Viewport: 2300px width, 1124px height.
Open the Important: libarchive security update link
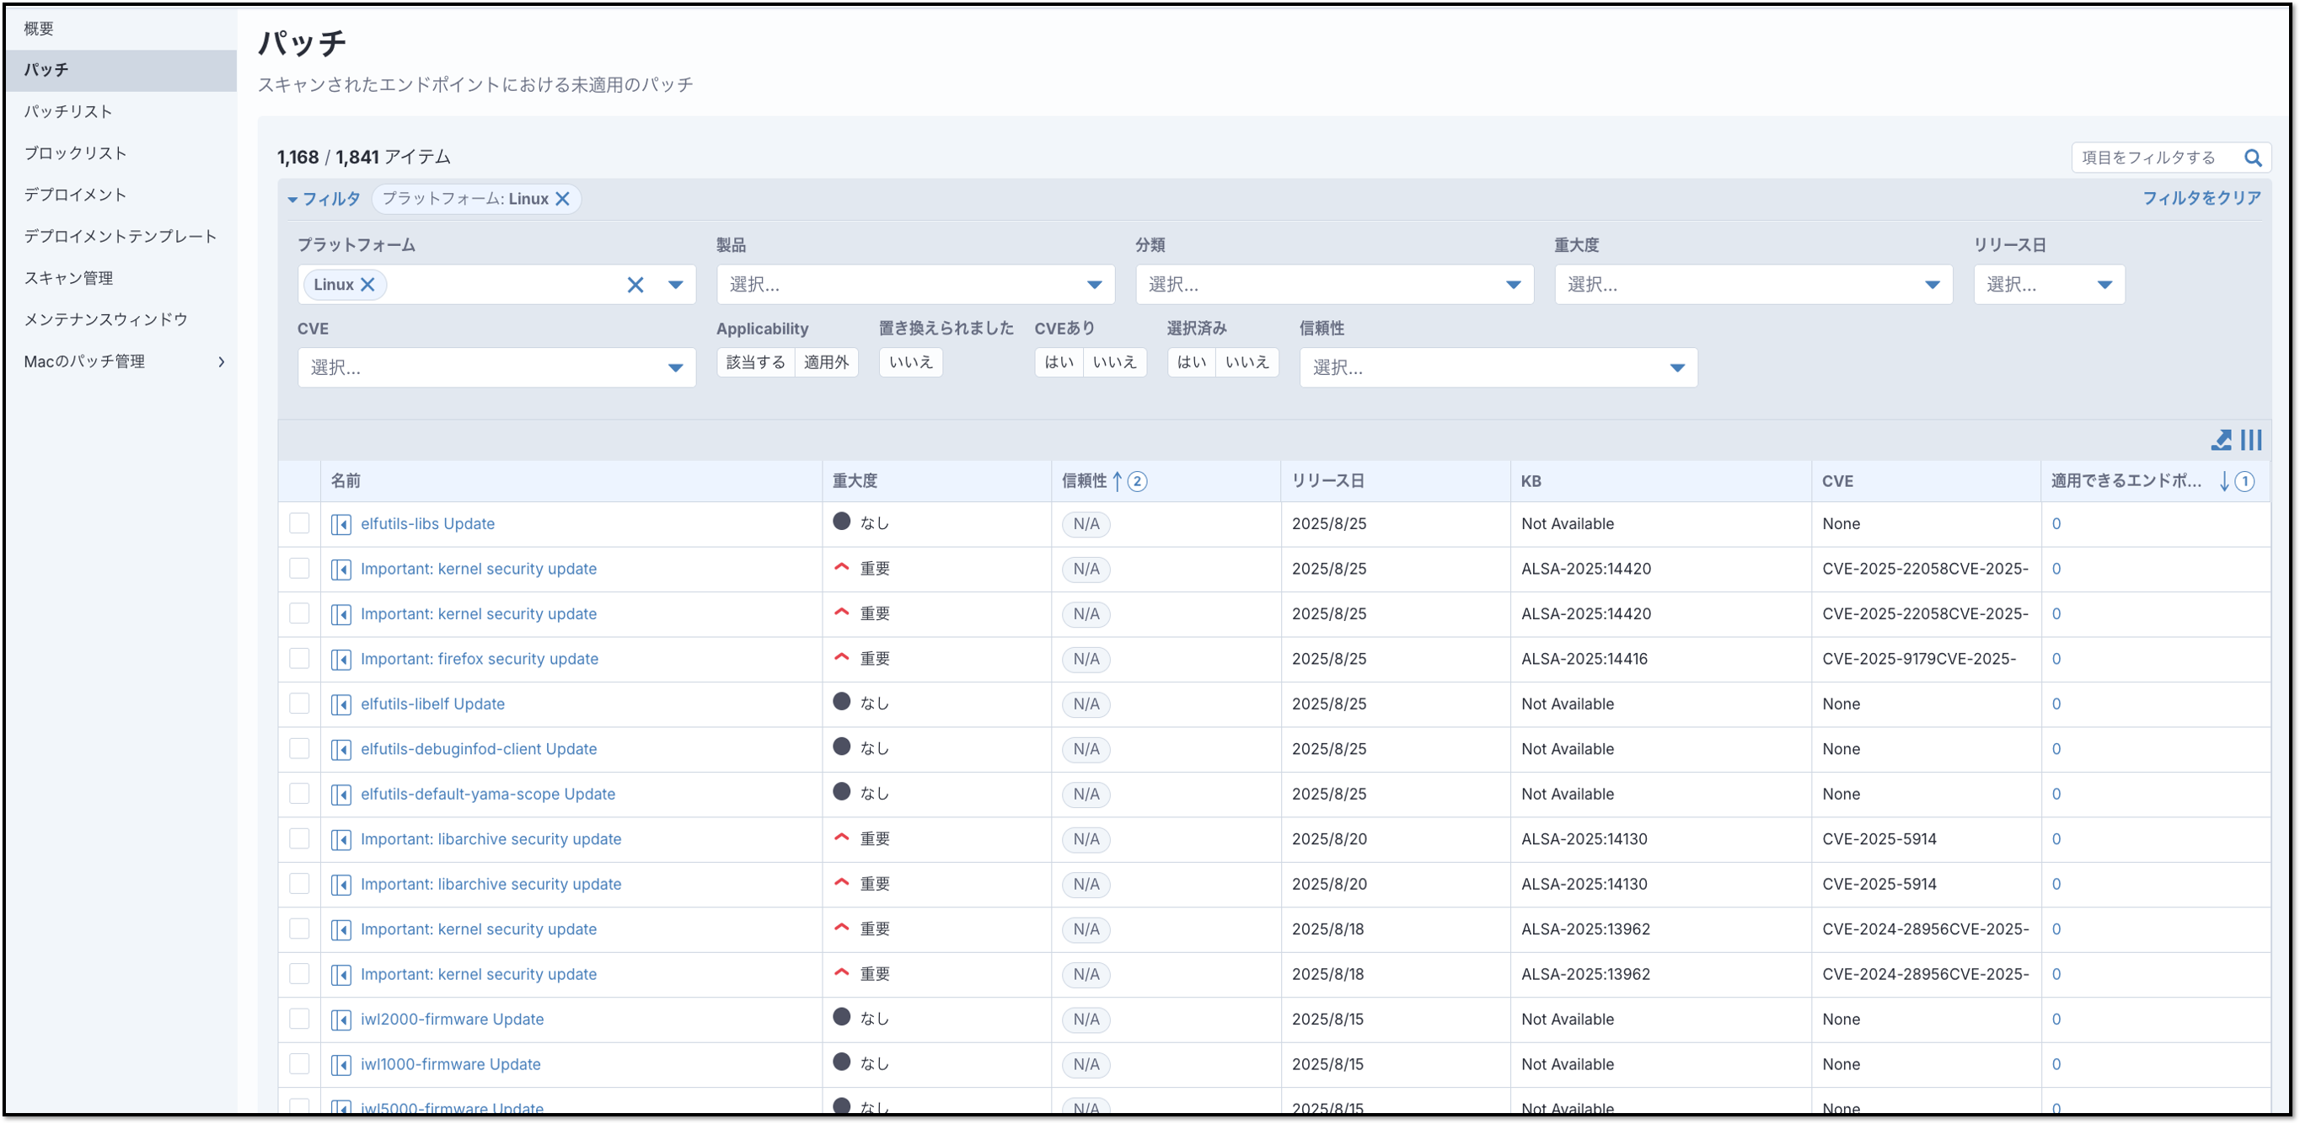click(491, 839)
